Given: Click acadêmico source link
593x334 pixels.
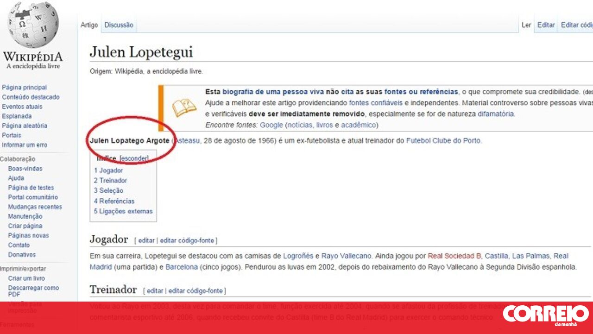Looking at the screenshot, I should [359, 125].
